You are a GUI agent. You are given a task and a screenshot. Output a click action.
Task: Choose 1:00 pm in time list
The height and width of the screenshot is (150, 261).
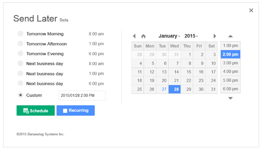point(230,46)
